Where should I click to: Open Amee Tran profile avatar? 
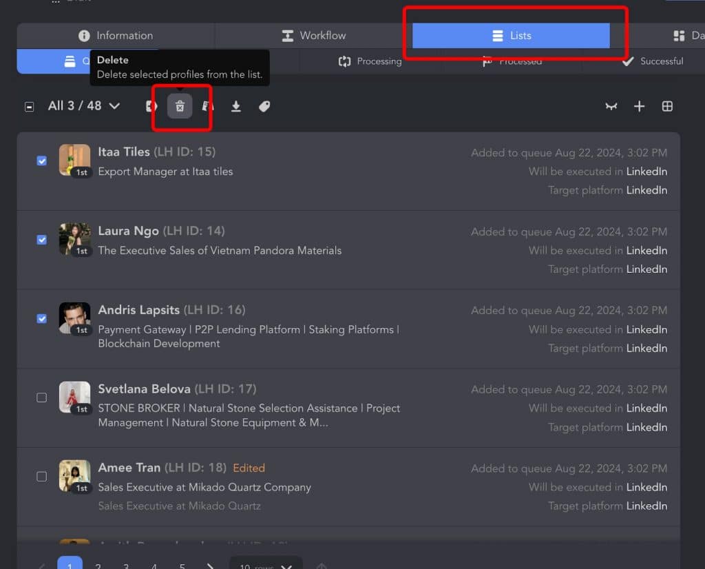pos(74,475)
